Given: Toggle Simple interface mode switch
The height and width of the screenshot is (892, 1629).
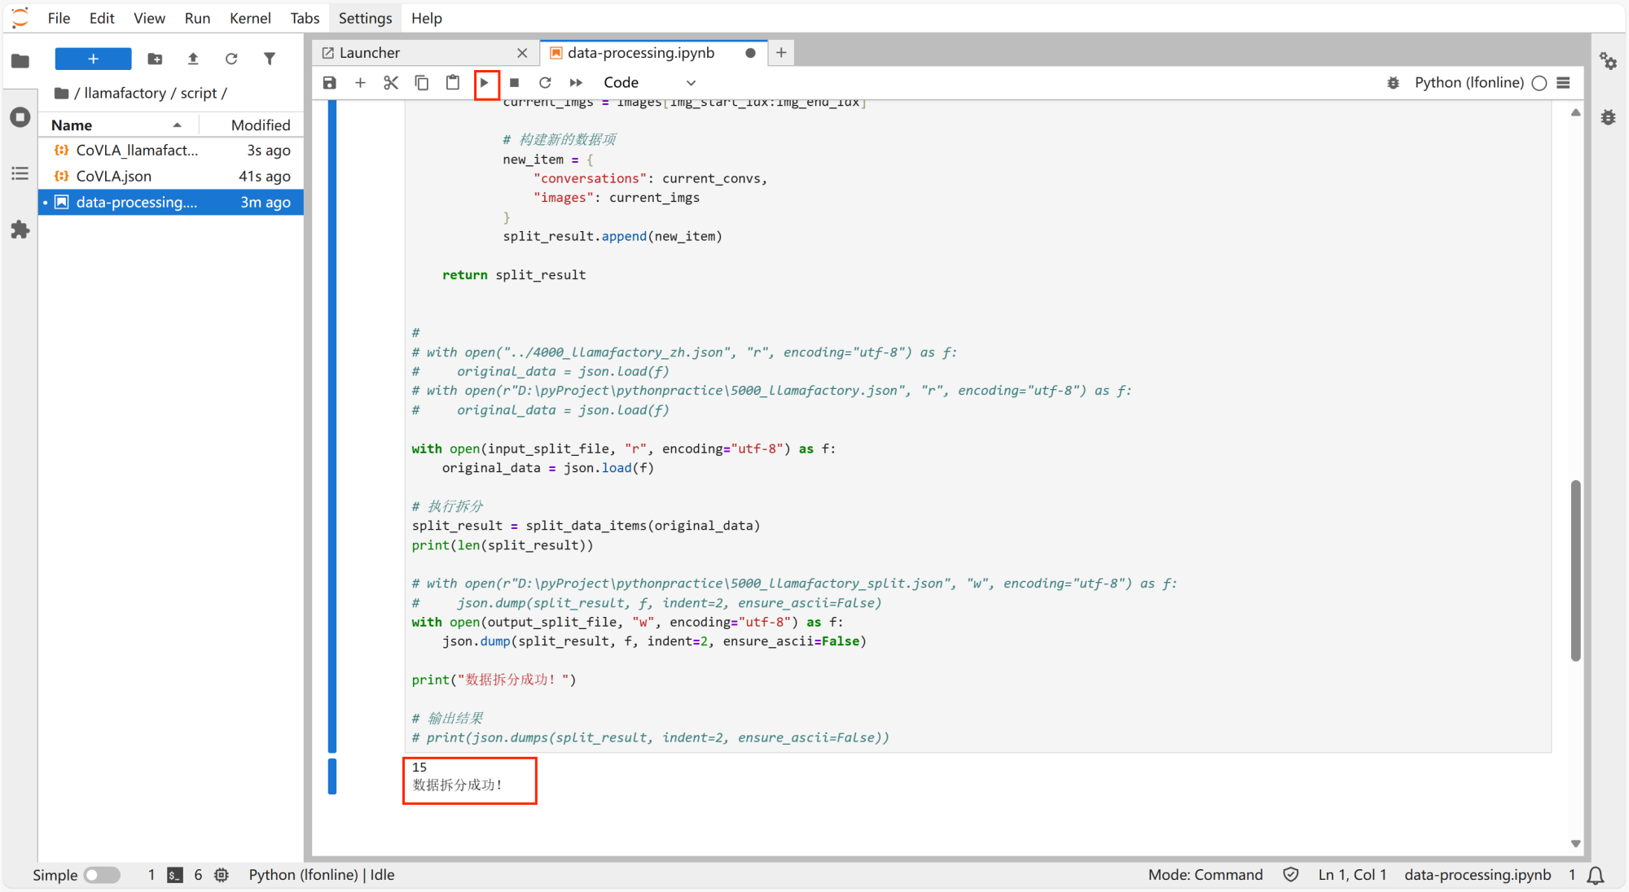Looking at the screenshot, I should (x=102, y=875).
